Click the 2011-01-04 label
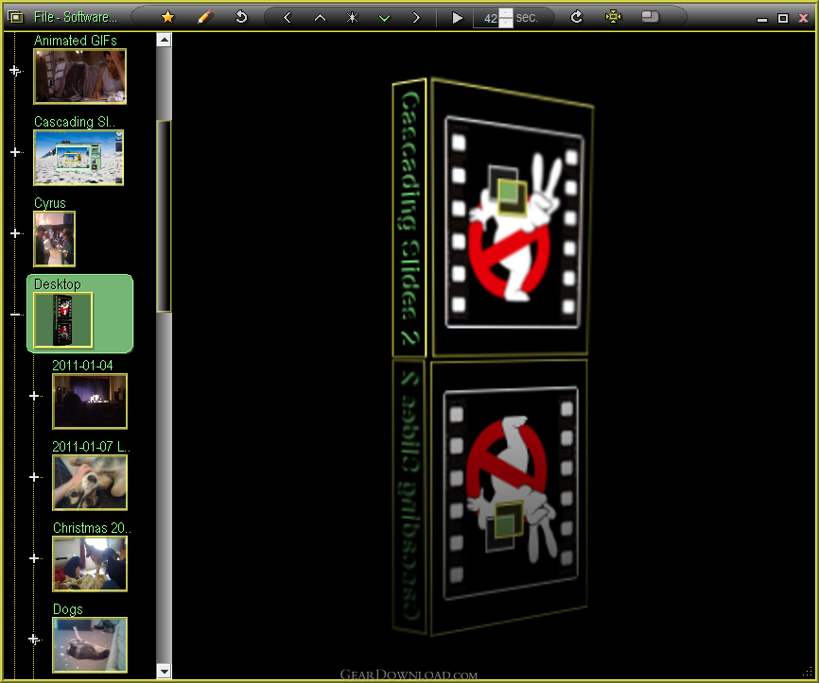 click(x=82, y=366)
